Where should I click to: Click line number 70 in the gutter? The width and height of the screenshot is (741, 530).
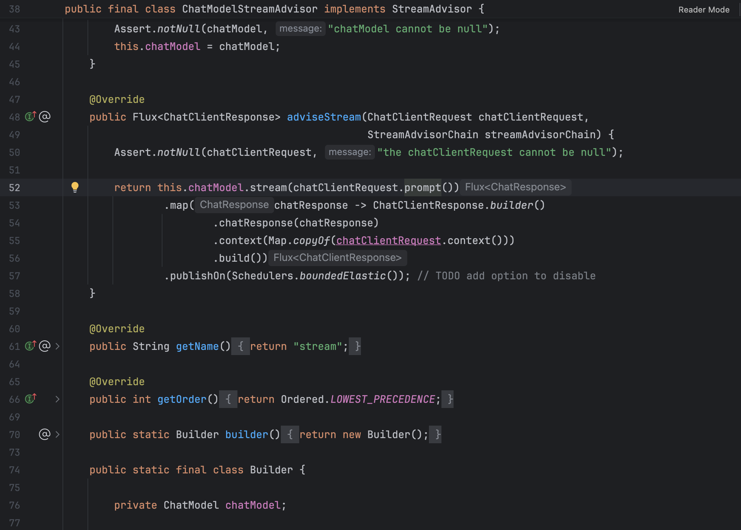tap(14, 435)
